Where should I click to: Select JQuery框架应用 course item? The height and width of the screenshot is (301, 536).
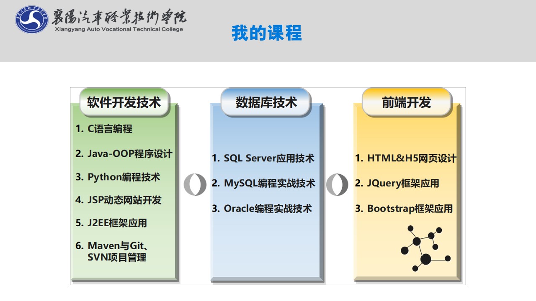[397, 183]
